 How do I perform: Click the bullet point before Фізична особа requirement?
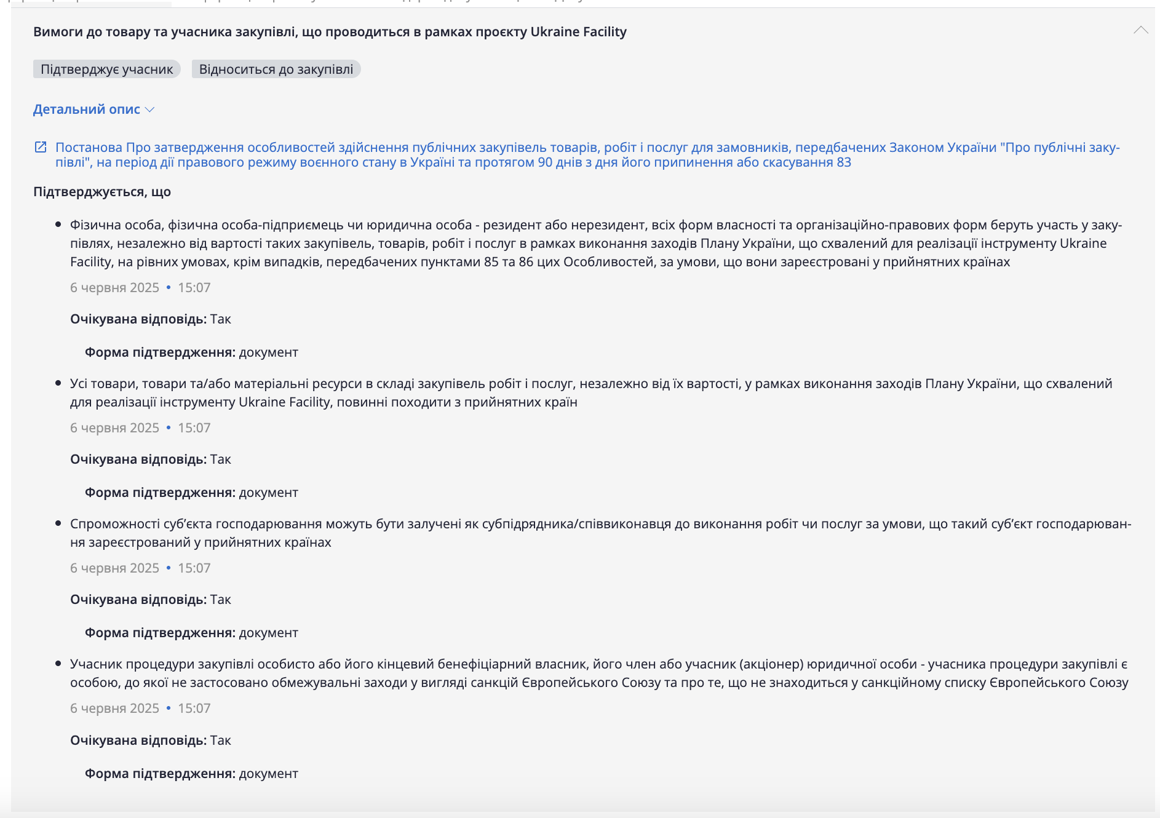[58, 225]
